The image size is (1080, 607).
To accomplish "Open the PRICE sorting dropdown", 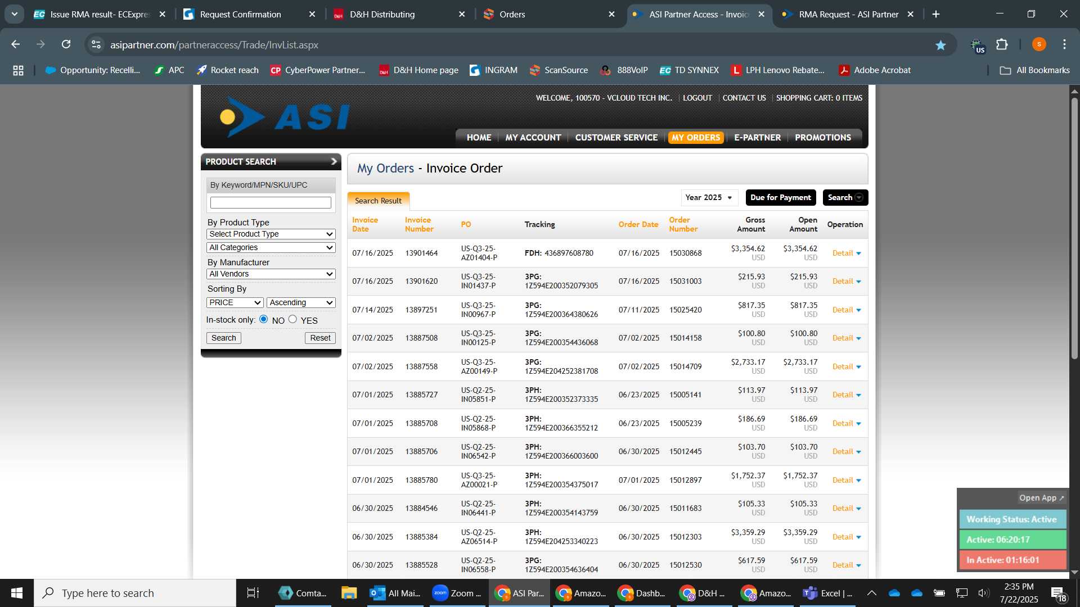I will [235, 302].
